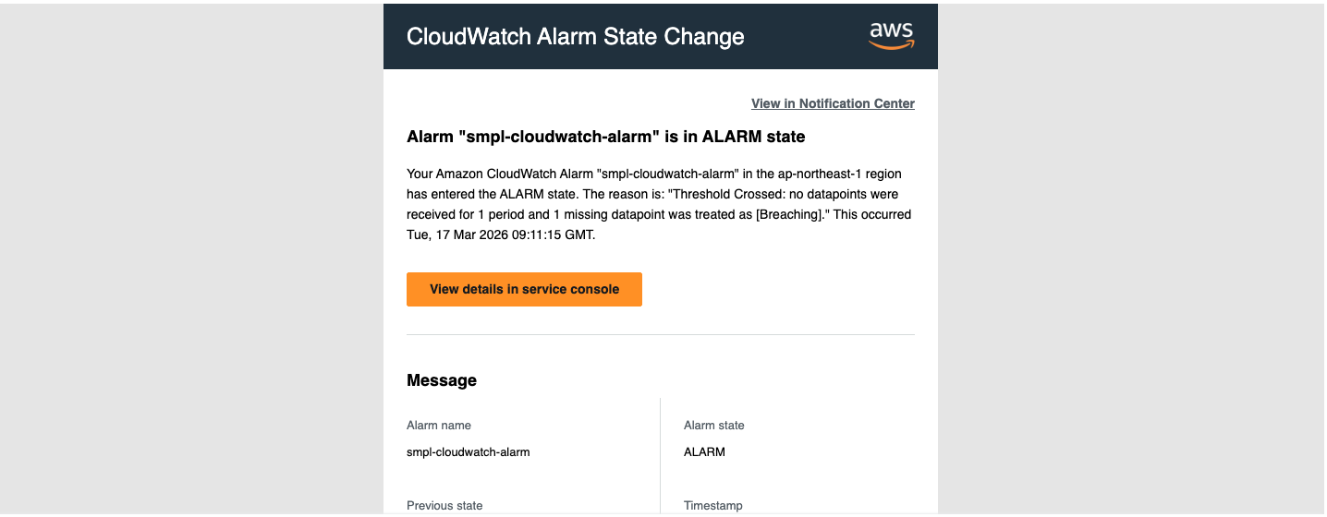Click the AWS logo in header

point(891,36)
